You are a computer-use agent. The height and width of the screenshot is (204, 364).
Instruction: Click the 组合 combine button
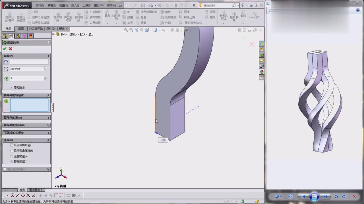pyautogui.click(x=165, y=12)
